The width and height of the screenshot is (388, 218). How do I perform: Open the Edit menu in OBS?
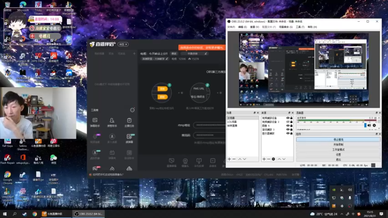coord(242,27)
